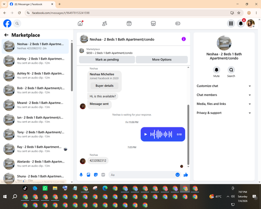Open the Ashley N conversation in list

pyautogui.click(x=35, y=76)
